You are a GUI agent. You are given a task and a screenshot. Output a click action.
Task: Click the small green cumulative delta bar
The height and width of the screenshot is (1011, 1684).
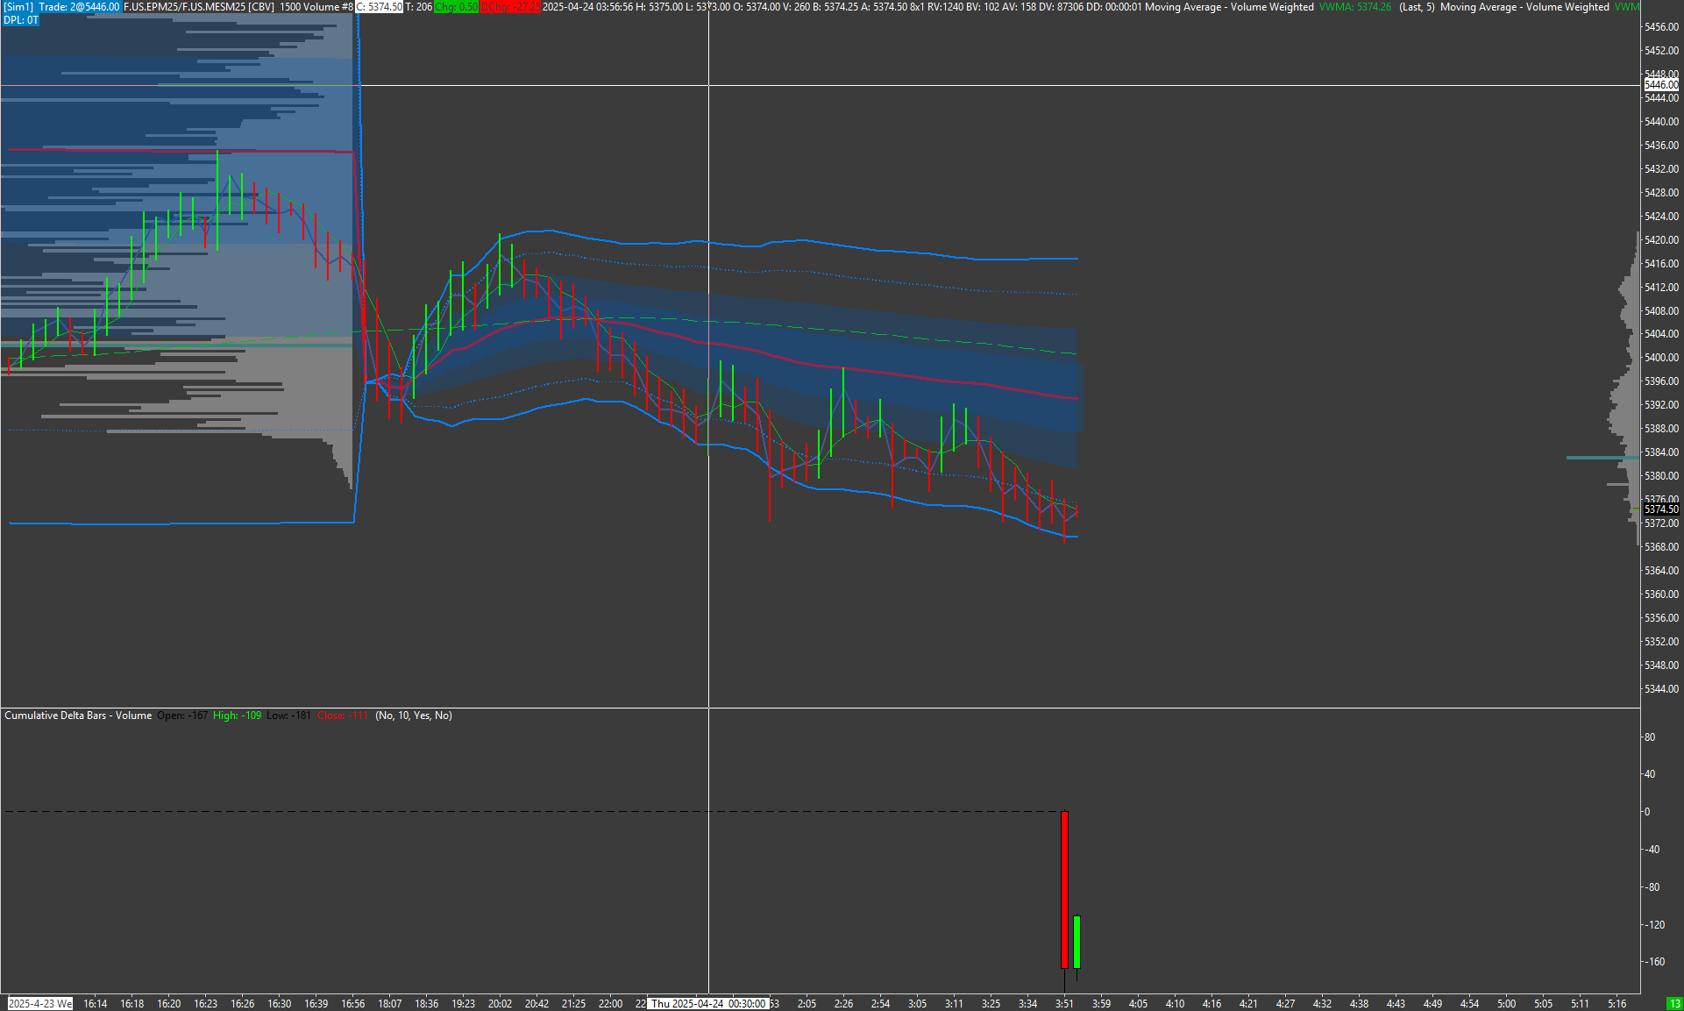[x=1076, y=942]
